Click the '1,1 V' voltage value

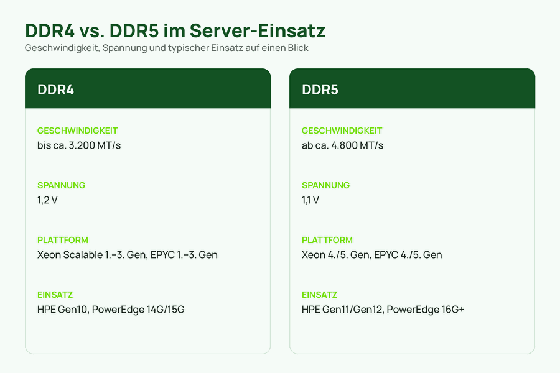[x=310, y=200]
